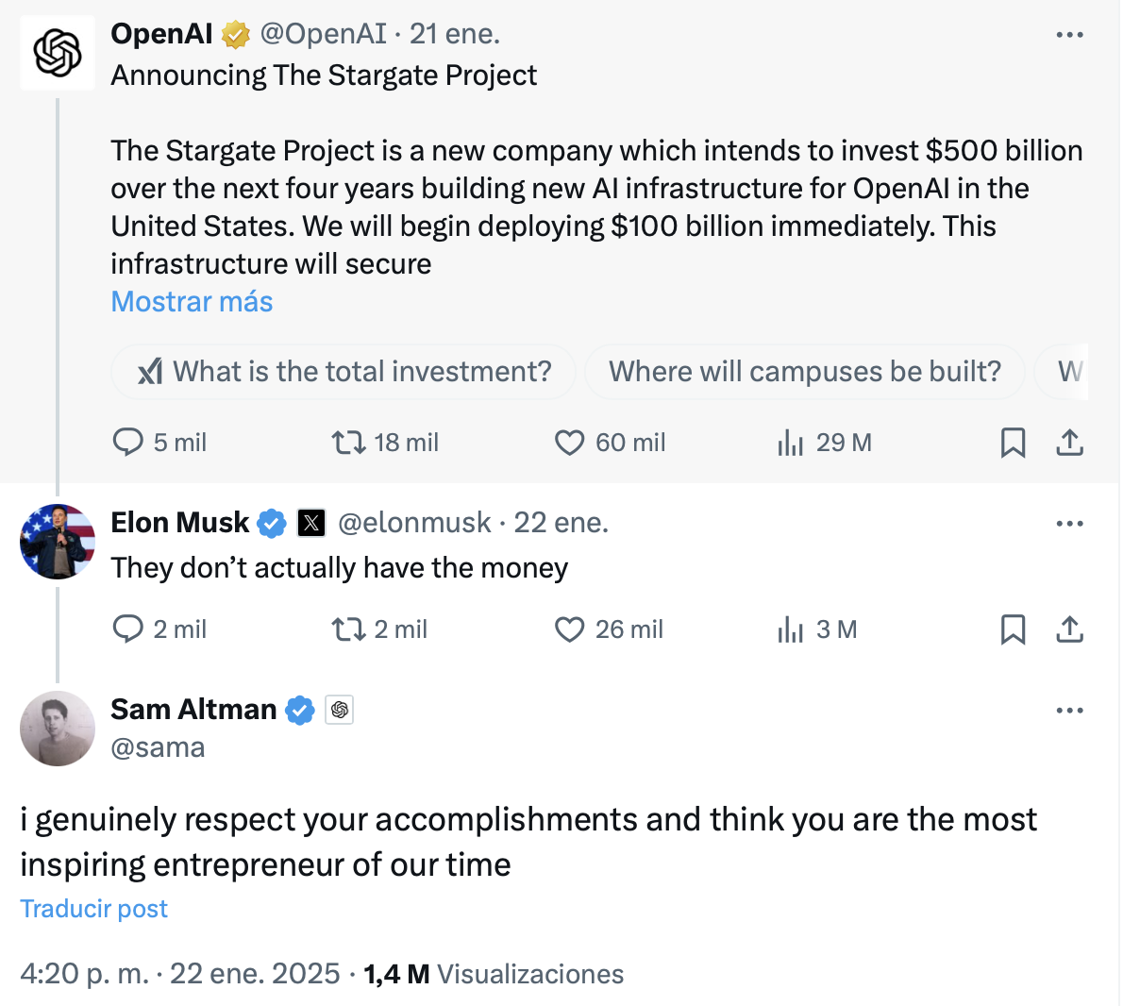Ask Grok "Where will campuses be built?"
This screenshot has height=1006, width=1123.
pos(804,372)
